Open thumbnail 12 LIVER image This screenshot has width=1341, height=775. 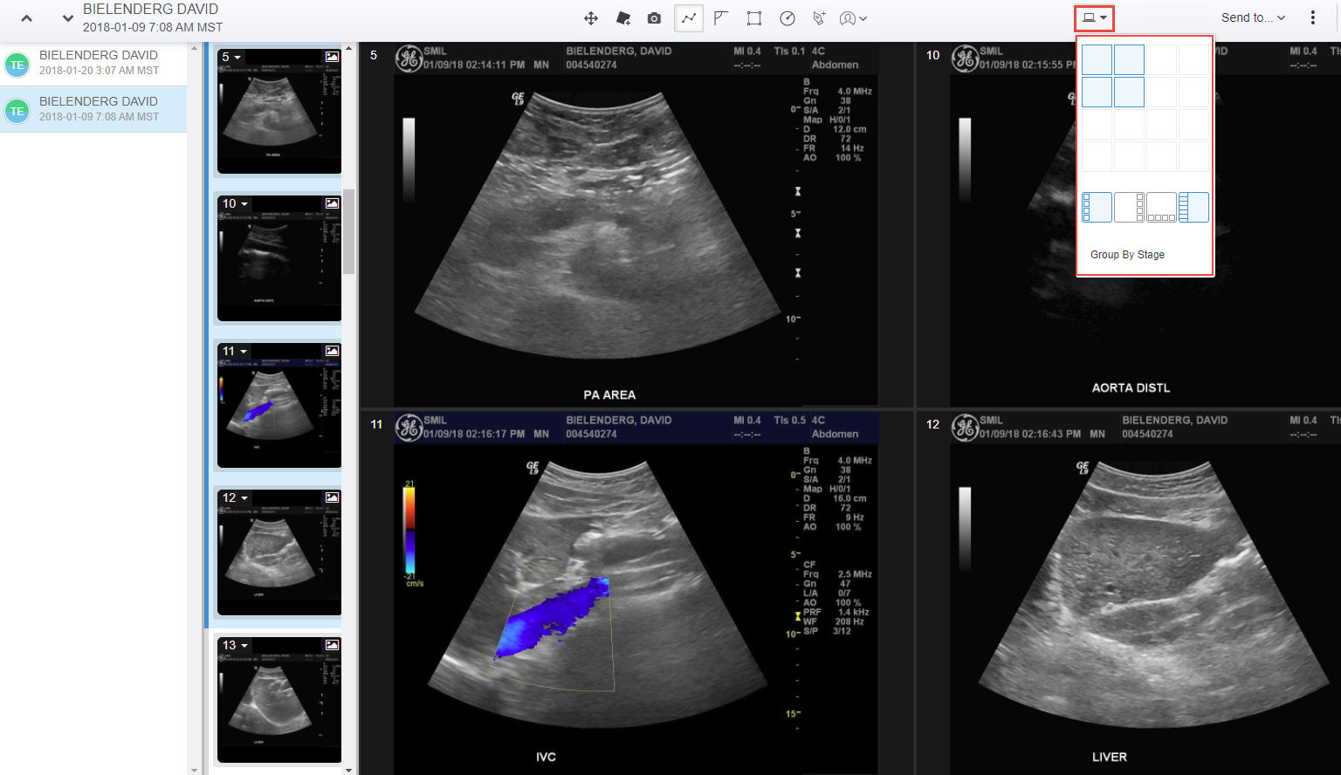tap(279, 552)
